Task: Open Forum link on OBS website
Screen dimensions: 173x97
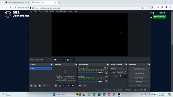Action: click(162, 13)
